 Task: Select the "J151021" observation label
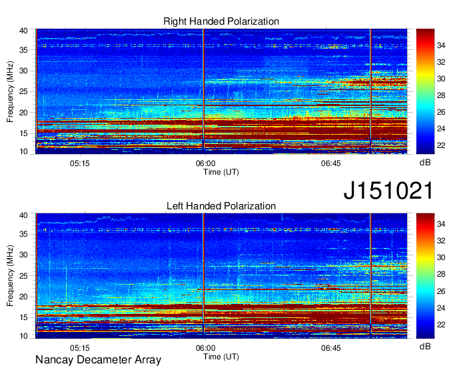coord(388,190)
